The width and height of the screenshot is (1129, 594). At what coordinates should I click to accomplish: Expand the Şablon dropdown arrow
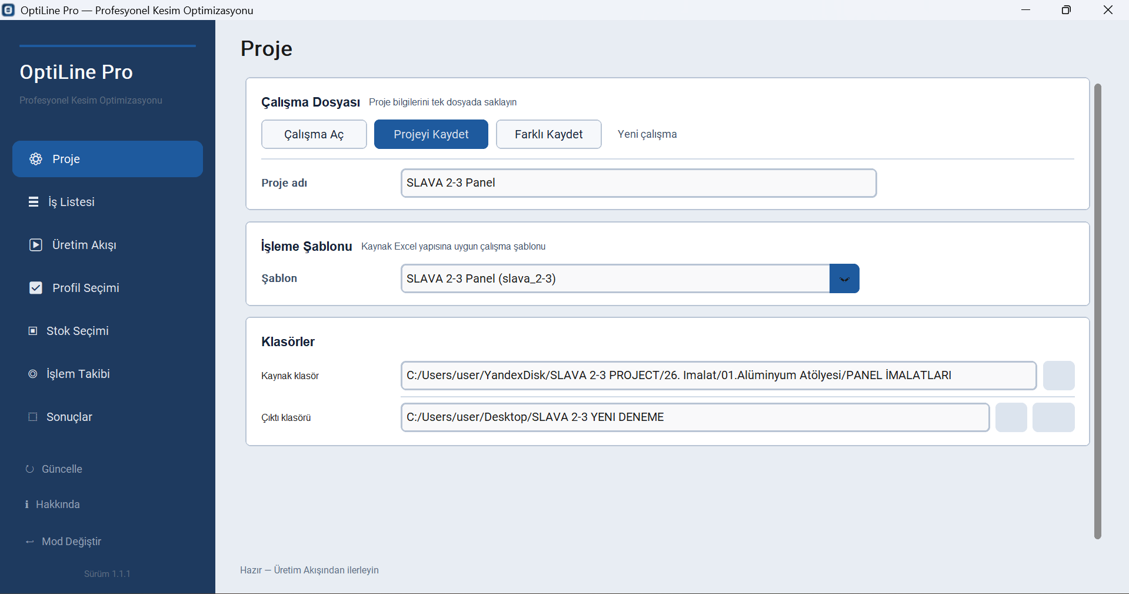tap(844, 278)
